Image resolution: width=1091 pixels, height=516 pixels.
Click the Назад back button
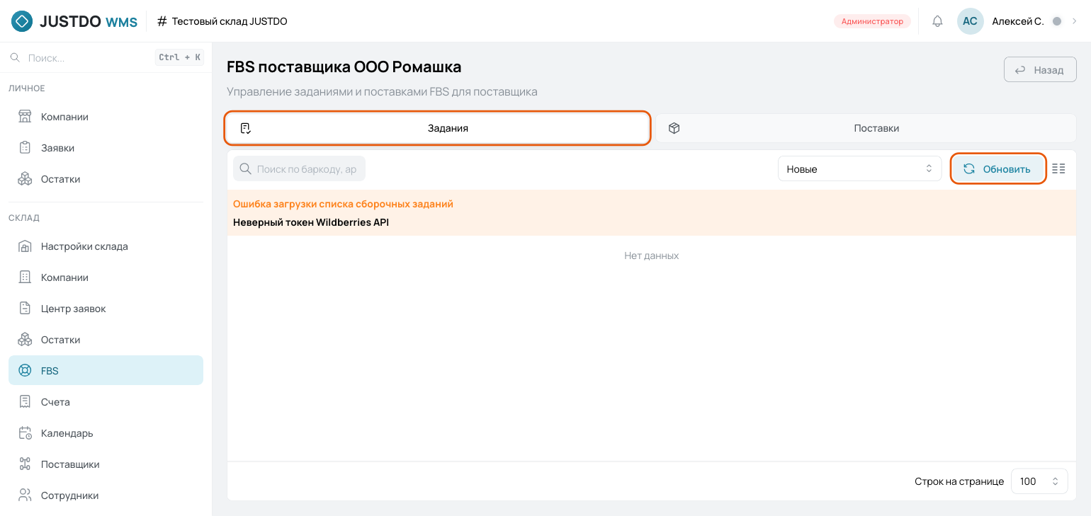[x=1040, y=70]
